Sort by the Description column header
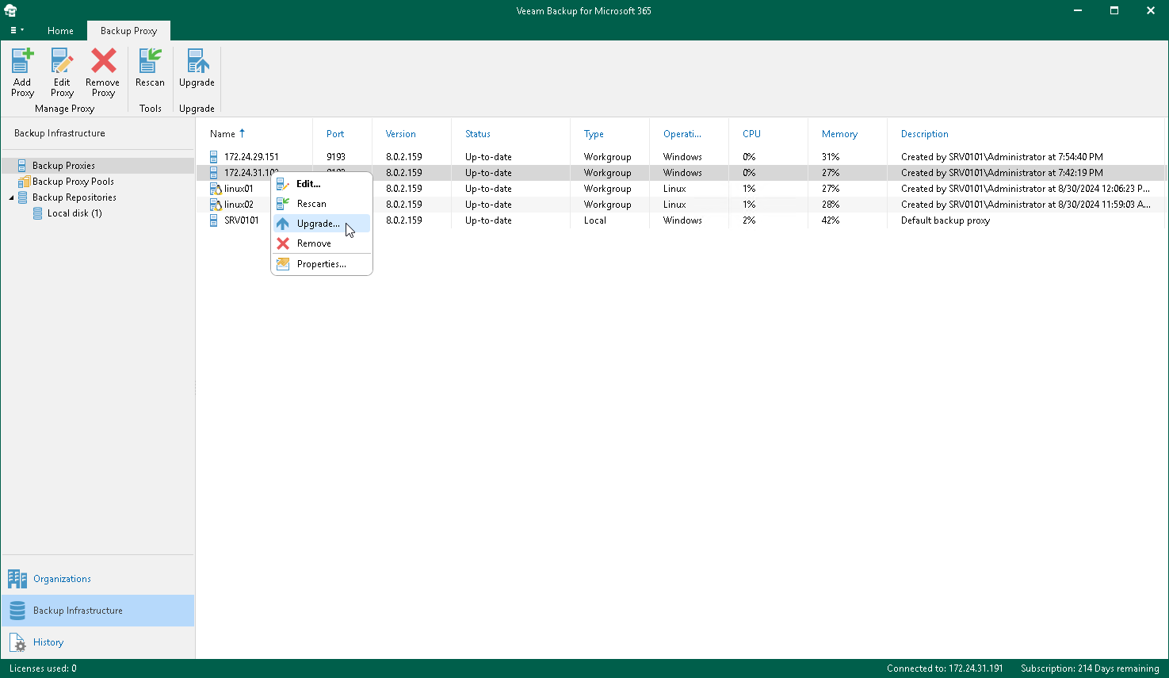The height and width of the screenshot is (678, 1169). 925,134
